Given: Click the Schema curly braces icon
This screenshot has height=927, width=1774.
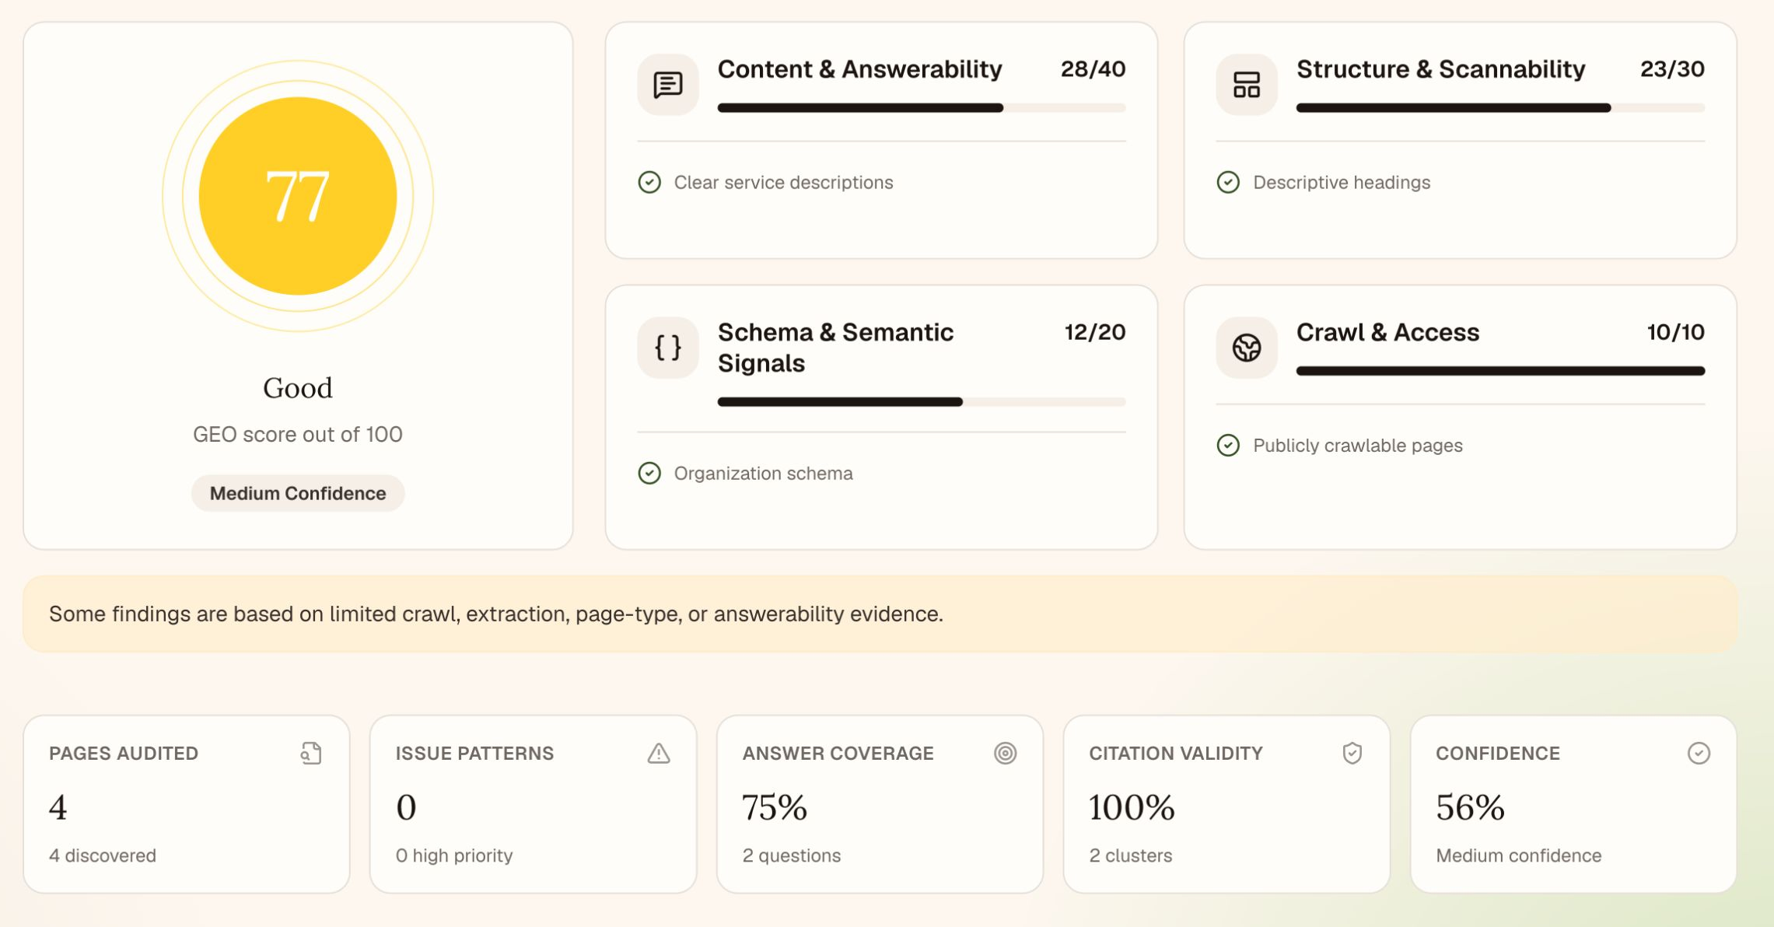Looking at the screenshot, I should (x=667, y=347).
